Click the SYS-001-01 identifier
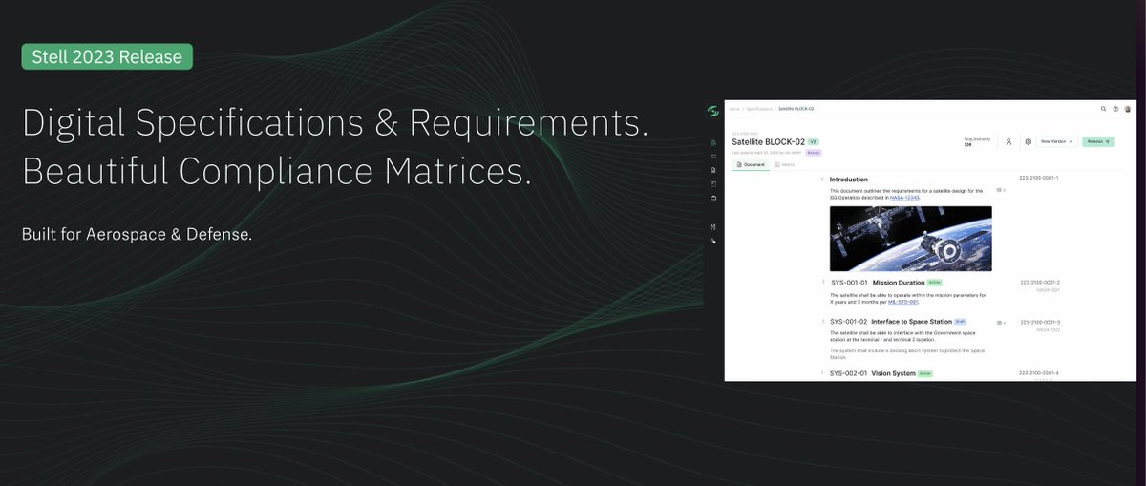 coord(849,283)
